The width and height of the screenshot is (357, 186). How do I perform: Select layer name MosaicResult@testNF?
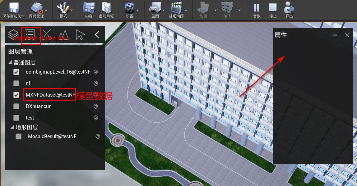(x=52, y=136)
